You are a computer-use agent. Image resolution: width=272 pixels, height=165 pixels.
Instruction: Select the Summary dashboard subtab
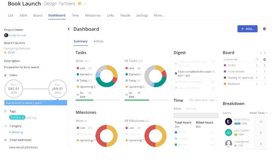[81, 41]
